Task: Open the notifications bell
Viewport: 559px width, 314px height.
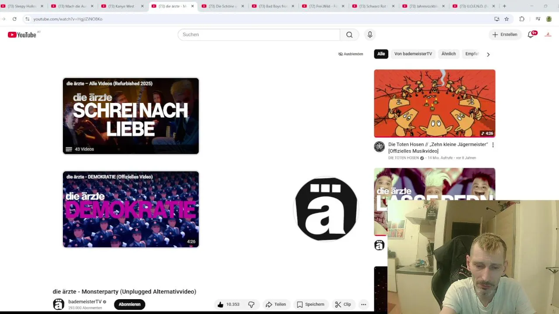Action: 531,34
